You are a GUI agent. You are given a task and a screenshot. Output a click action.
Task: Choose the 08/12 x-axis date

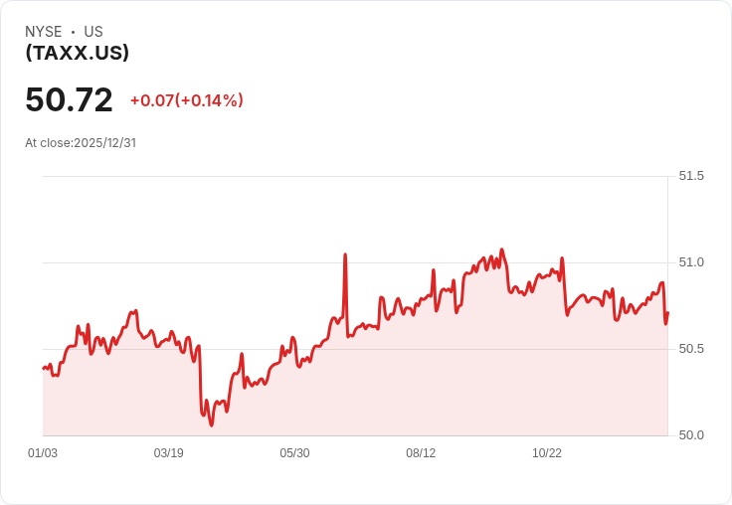421,453
